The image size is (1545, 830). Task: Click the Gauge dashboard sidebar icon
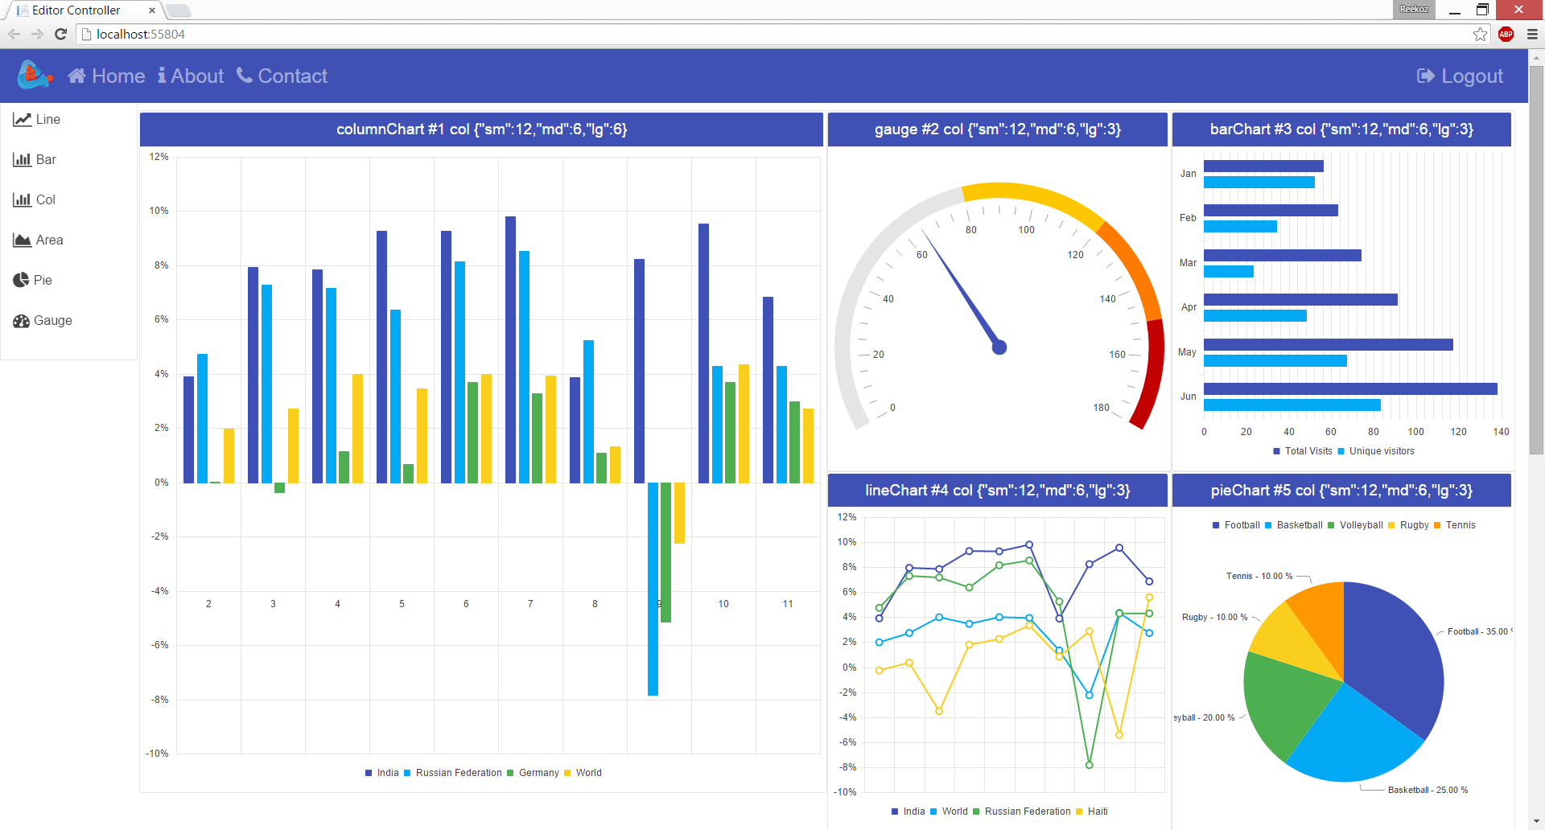click(21, 320)
